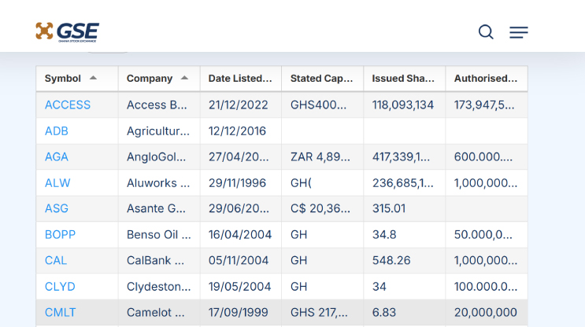
Task: Click the 'C$ 20,36...' stated capital cell
Action: point(322,208)
